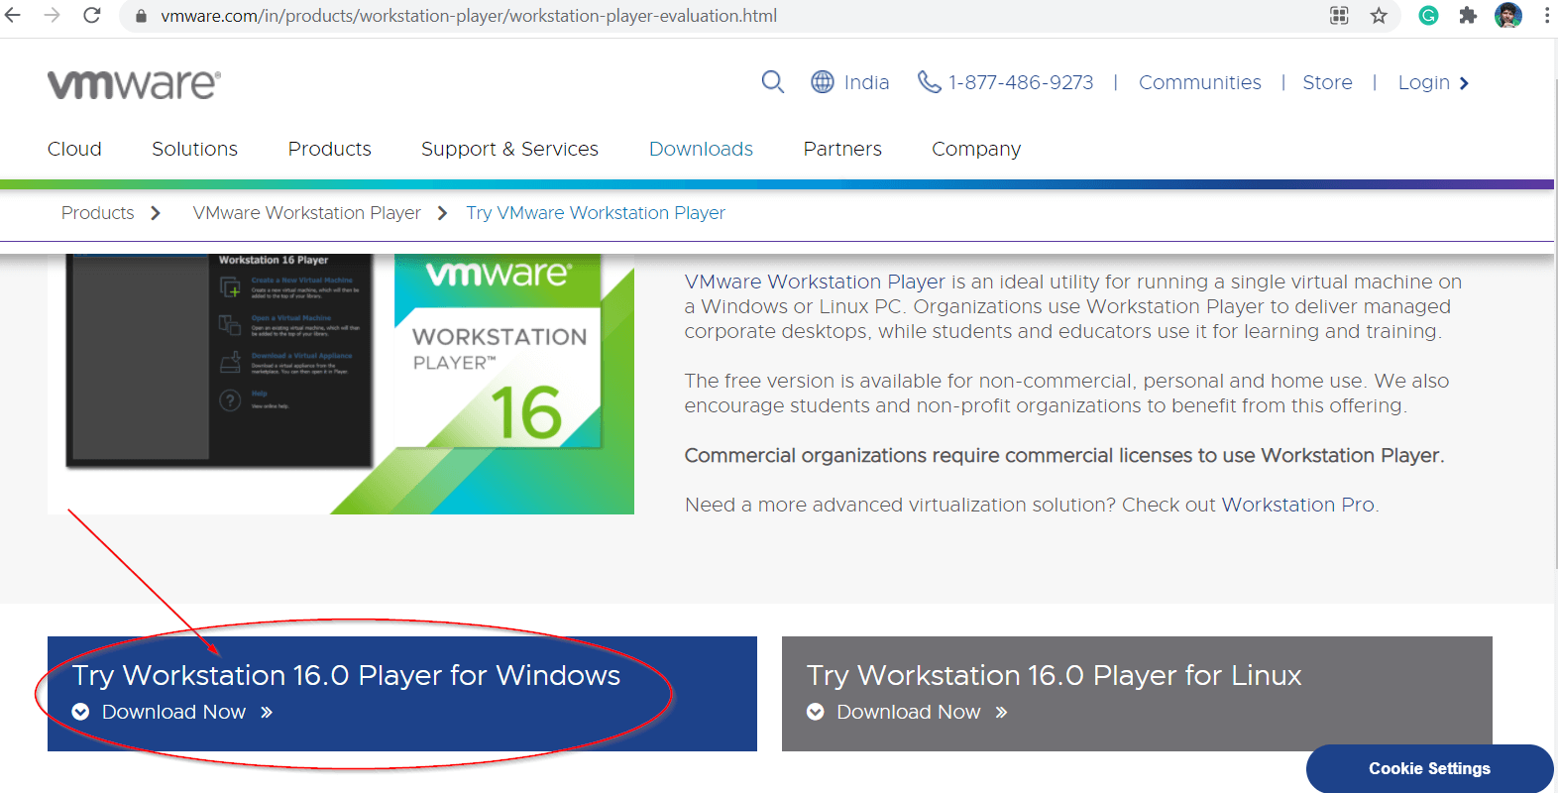Screen dimensions: 1558x793
Task: Open the site search magnifier icon
Action: 772,82
